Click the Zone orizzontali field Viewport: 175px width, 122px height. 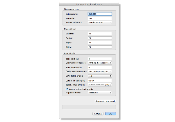click(100, 67)
